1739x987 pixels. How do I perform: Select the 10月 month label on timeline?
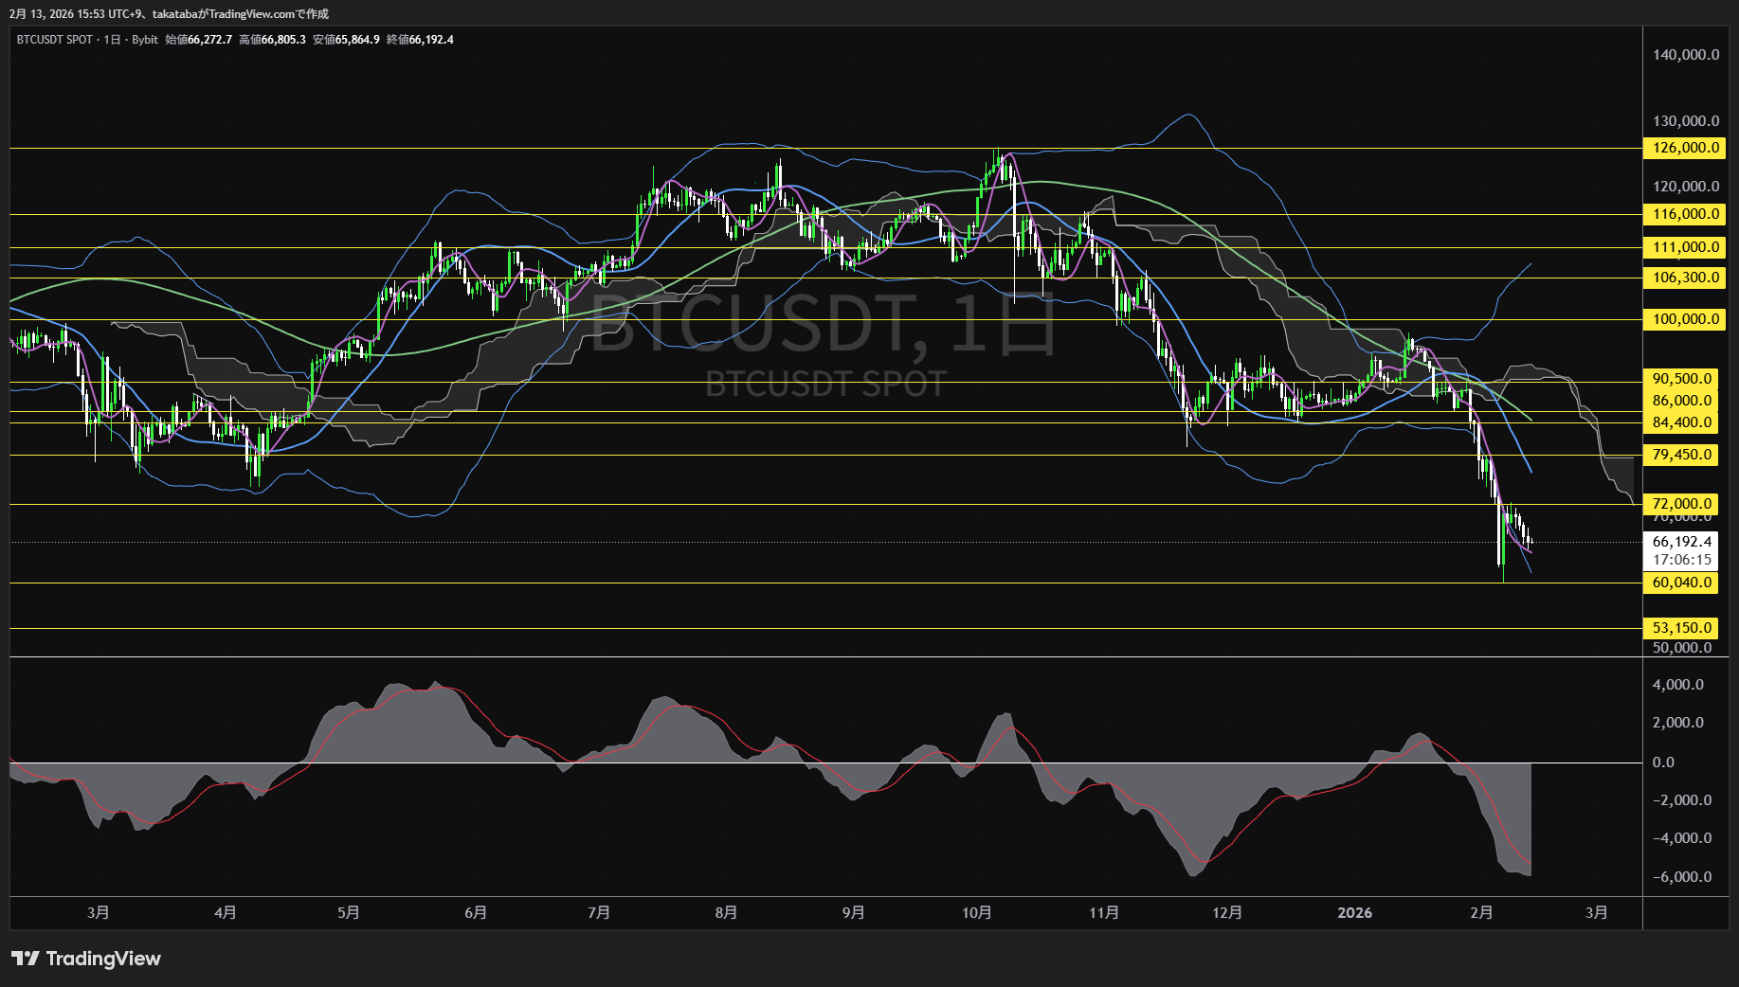click(x=978, y=912)
